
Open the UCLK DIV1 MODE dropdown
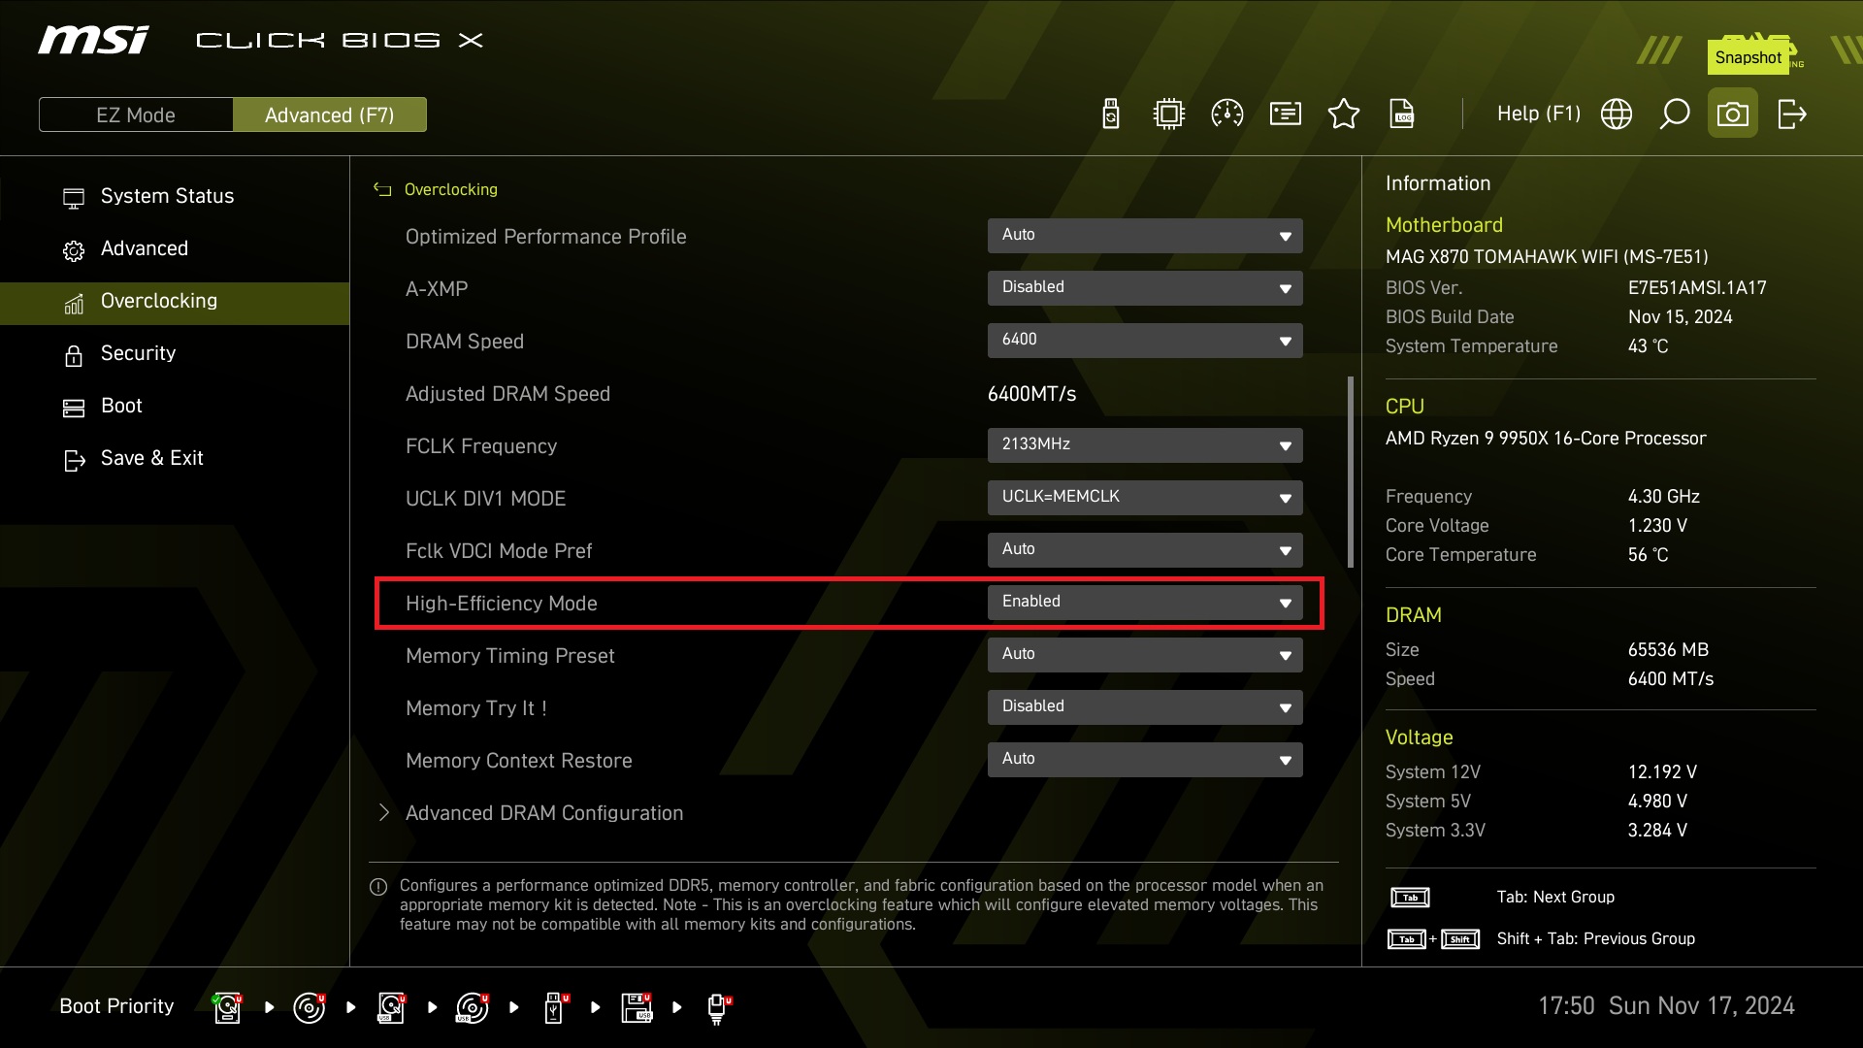tap(1145, 497)
